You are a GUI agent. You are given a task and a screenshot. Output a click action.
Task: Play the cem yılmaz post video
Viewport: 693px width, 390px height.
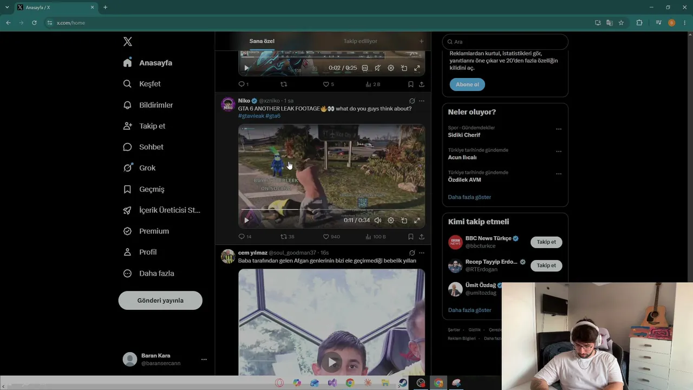pos(332,362)
